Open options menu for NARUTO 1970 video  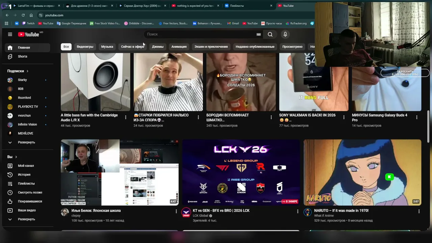419,211
